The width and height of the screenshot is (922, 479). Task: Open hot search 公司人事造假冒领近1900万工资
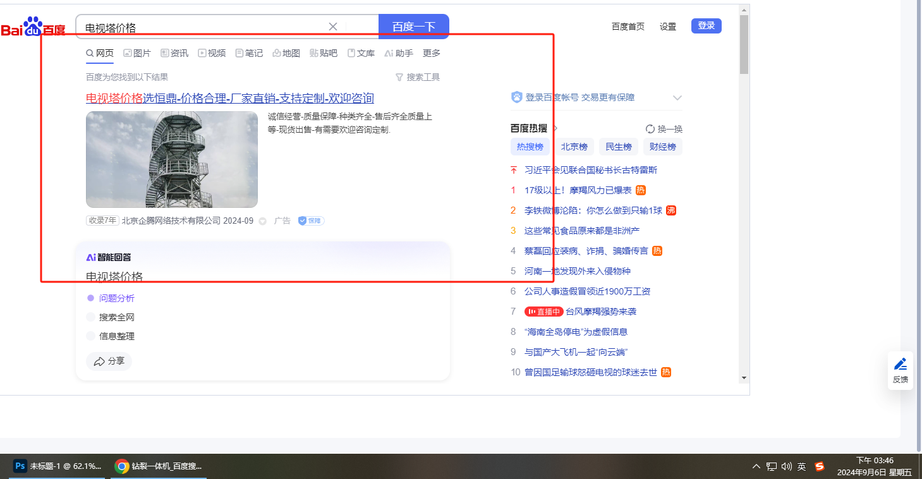click(x=588, y=291)
